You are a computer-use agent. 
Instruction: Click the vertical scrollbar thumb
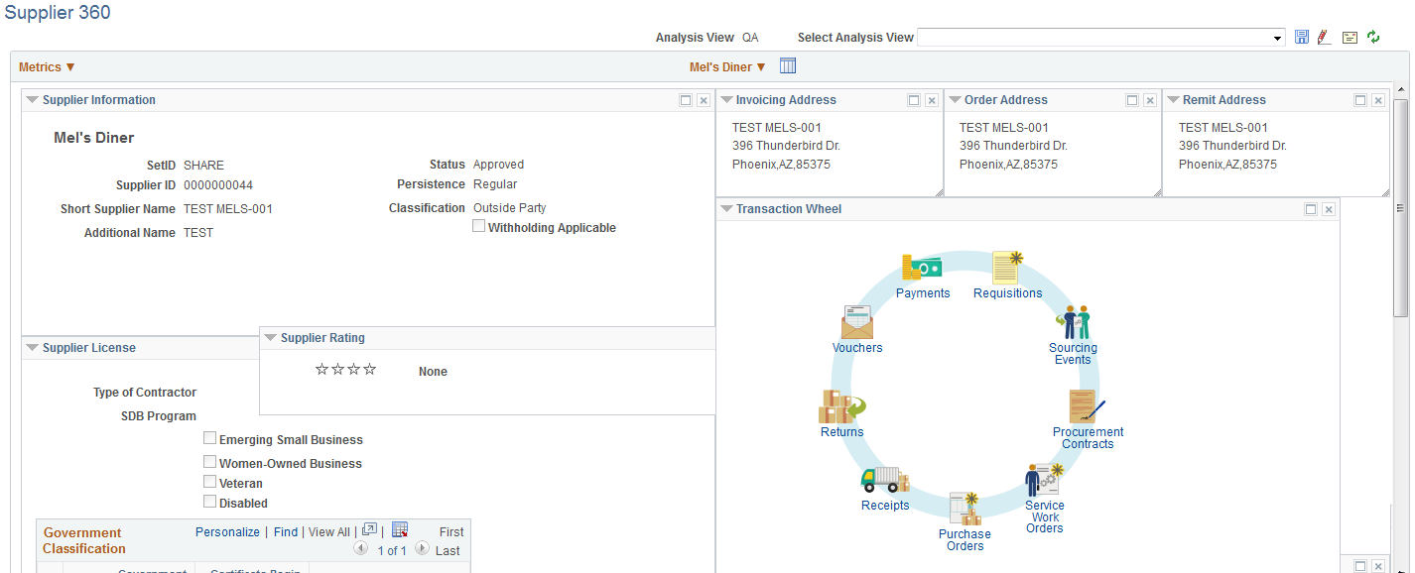(x=1401, y=208)
